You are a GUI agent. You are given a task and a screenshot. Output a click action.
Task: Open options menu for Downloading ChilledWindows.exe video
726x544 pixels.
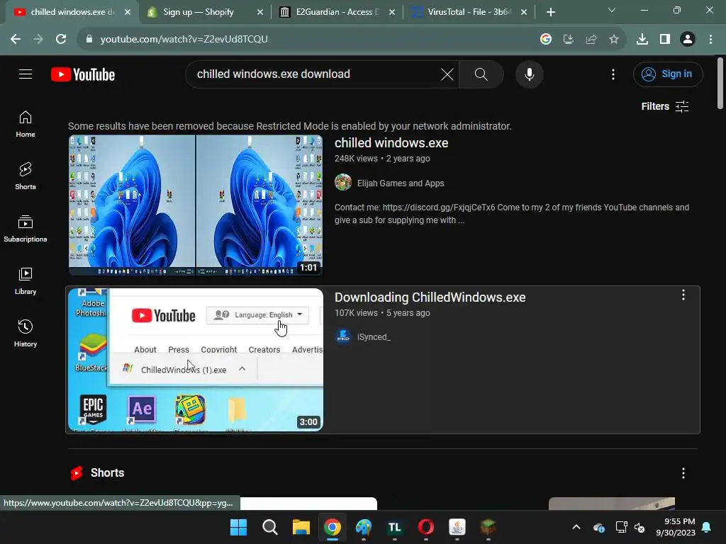683,295
